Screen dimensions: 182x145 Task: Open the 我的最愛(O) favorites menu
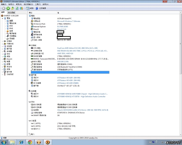tap(28, 4)
